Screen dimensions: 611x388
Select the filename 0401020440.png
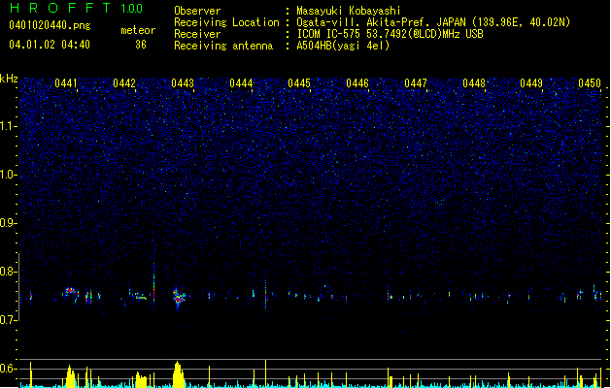[x=50, y=25]
